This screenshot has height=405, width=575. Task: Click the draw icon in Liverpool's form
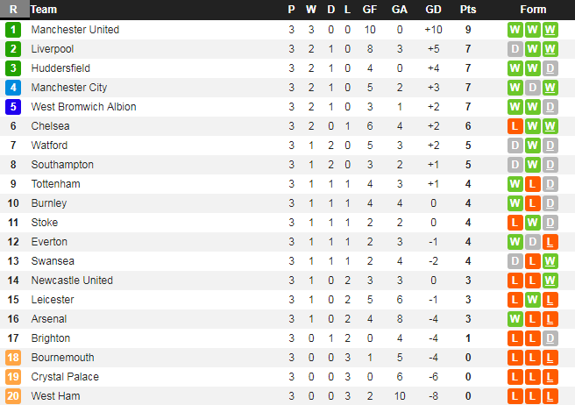click(x=515, y=49)
